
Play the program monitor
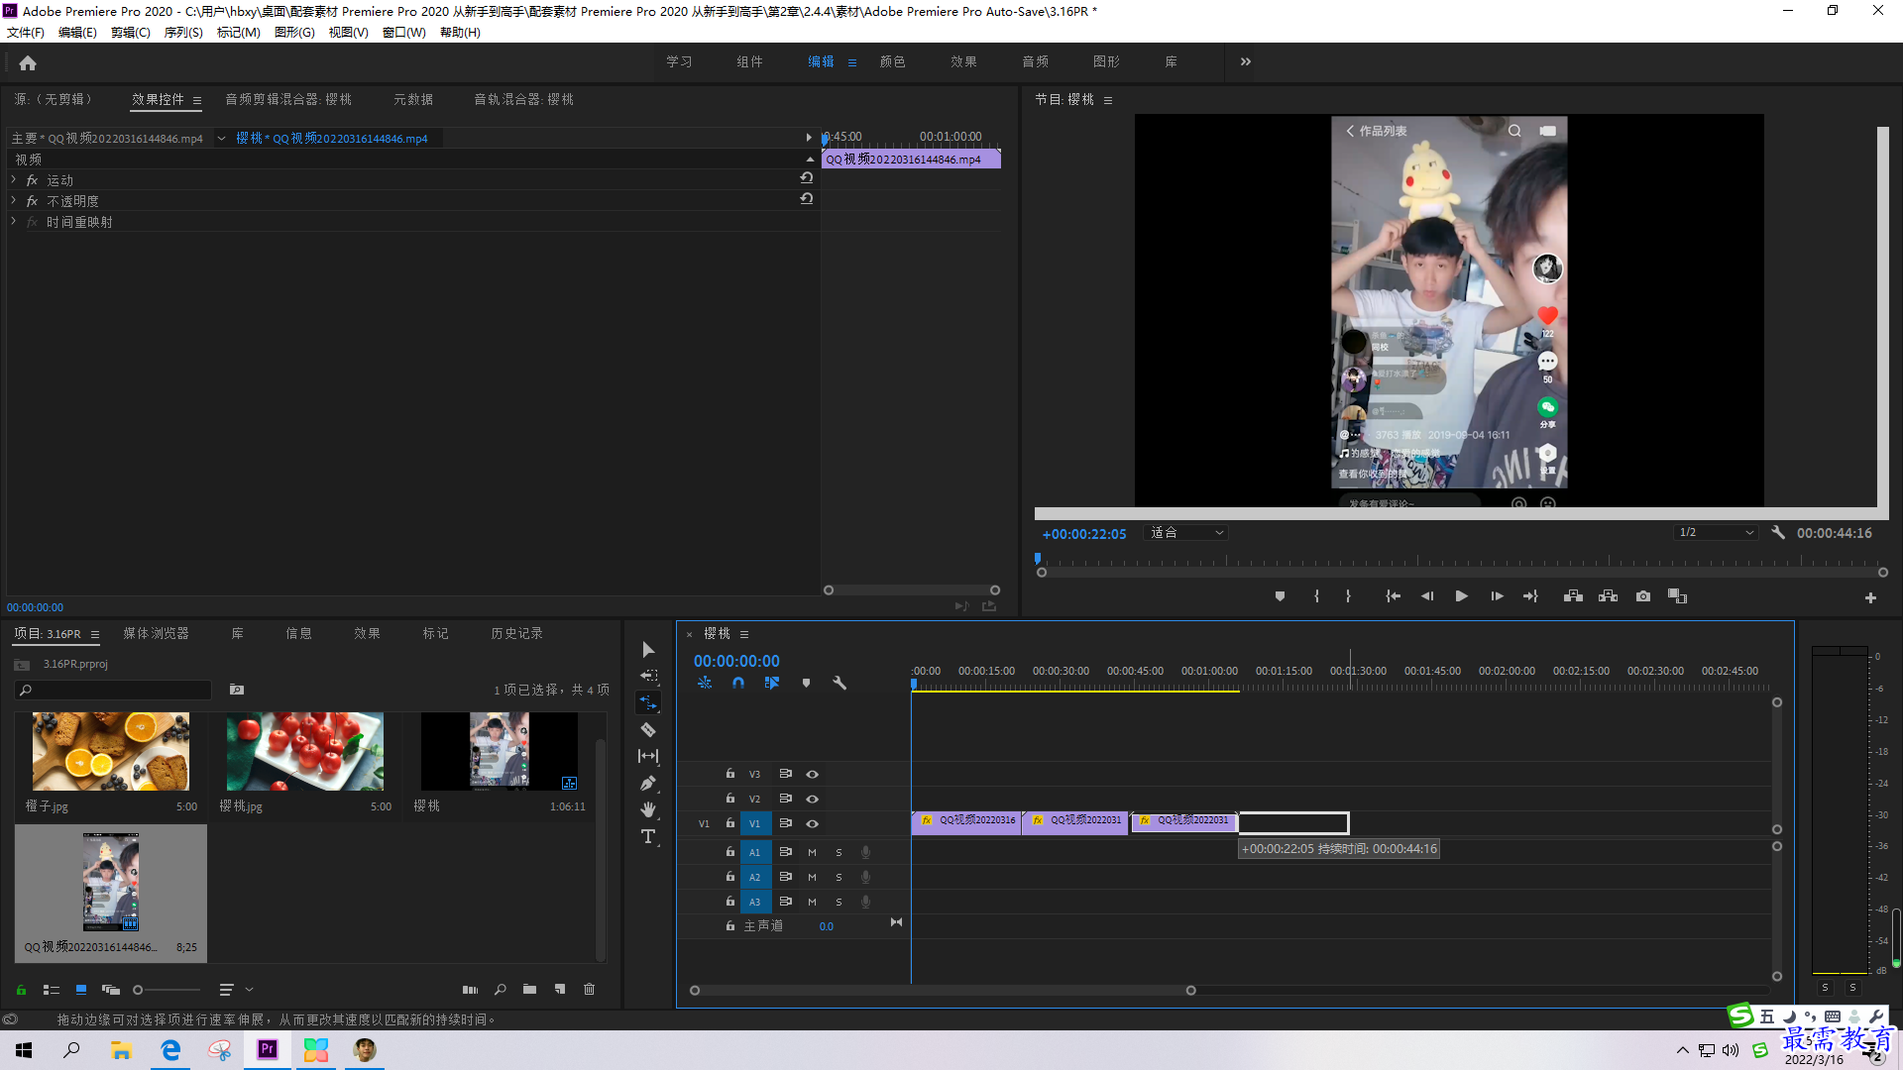coord(1461,596)
